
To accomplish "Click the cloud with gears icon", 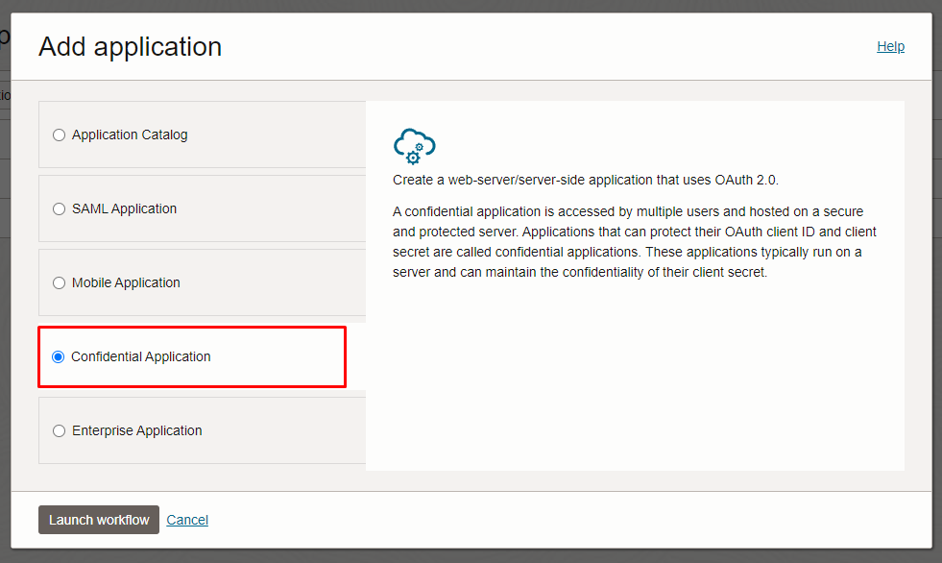I will pyautogui.click(x=414, y=146).
